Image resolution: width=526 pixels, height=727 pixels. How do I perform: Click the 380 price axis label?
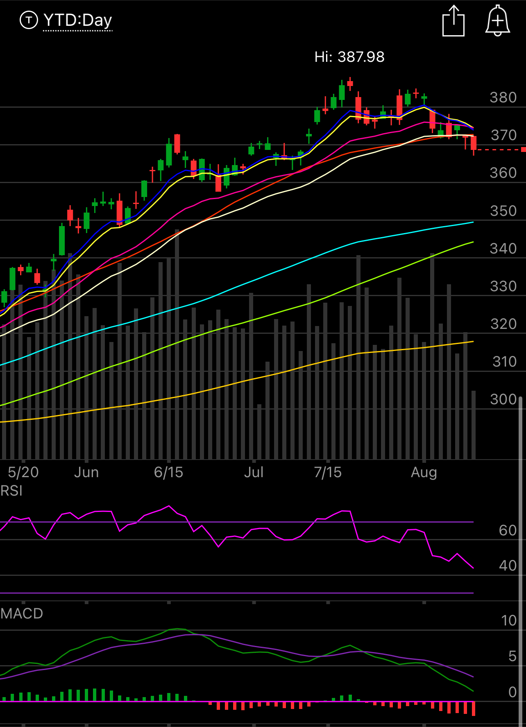point(503,97)
